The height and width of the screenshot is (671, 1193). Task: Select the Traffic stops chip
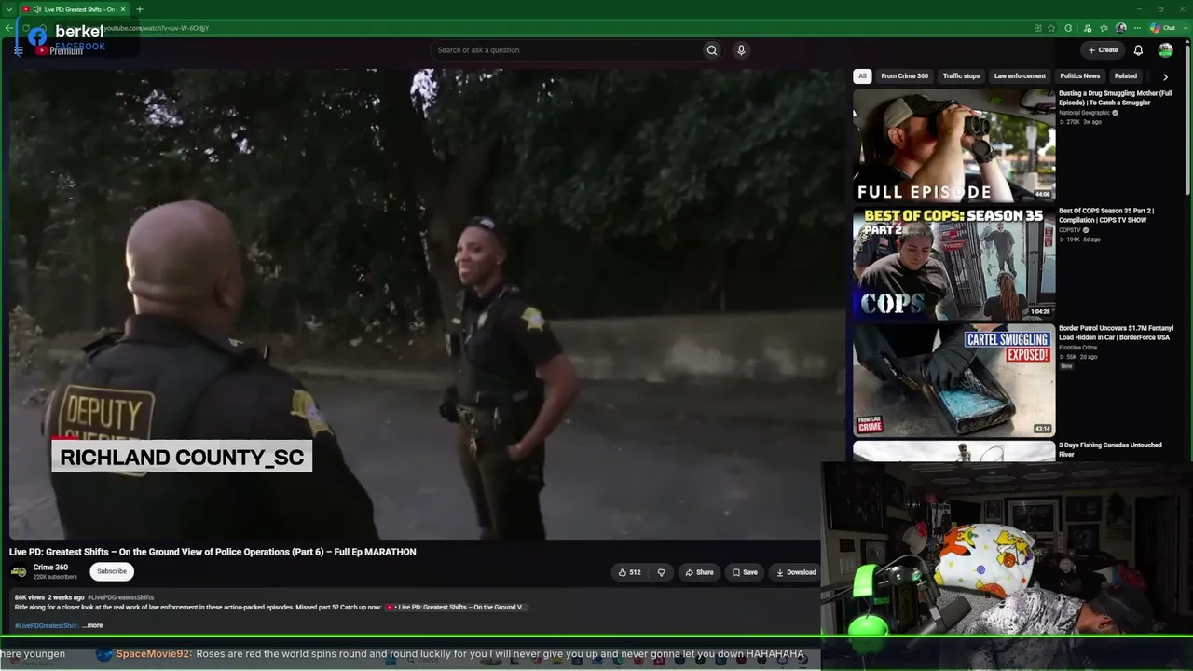pos(961,76)
